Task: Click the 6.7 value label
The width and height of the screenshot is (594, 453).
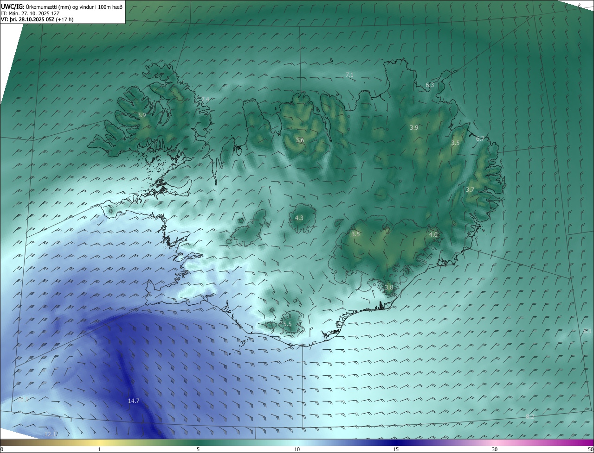Action: coord(480,138)
